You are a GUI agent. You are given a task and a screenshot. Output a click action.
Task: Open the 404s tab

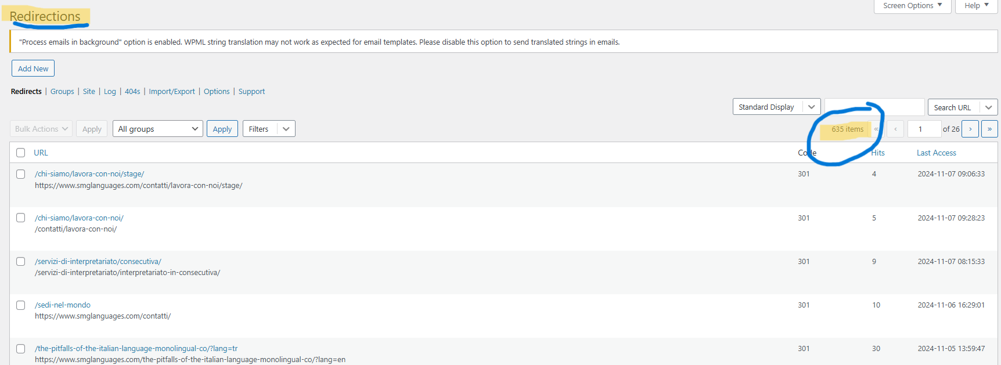click(x=132, y=92)
